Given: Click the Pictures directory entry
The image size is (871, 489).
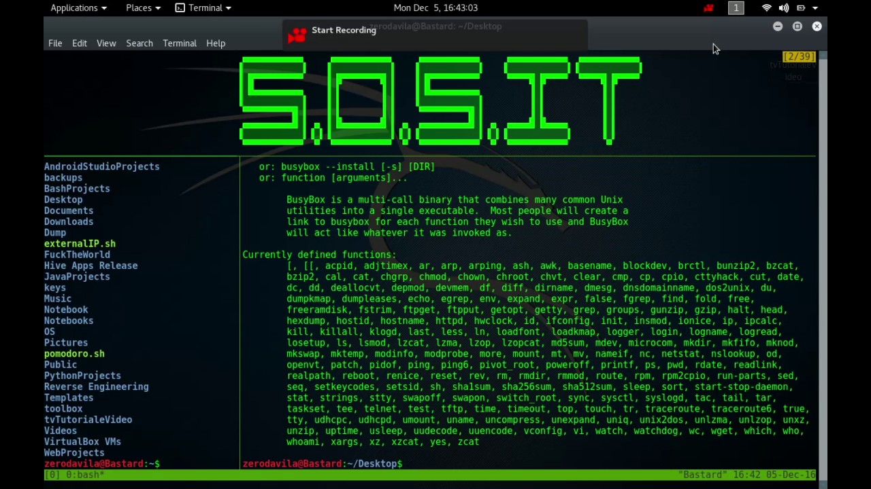Looking at the screenshot, I should [x=66, y=342].
